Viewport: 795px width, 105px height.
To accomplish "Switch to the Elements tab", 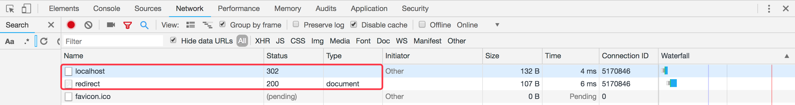I will (x=64, y=9).
